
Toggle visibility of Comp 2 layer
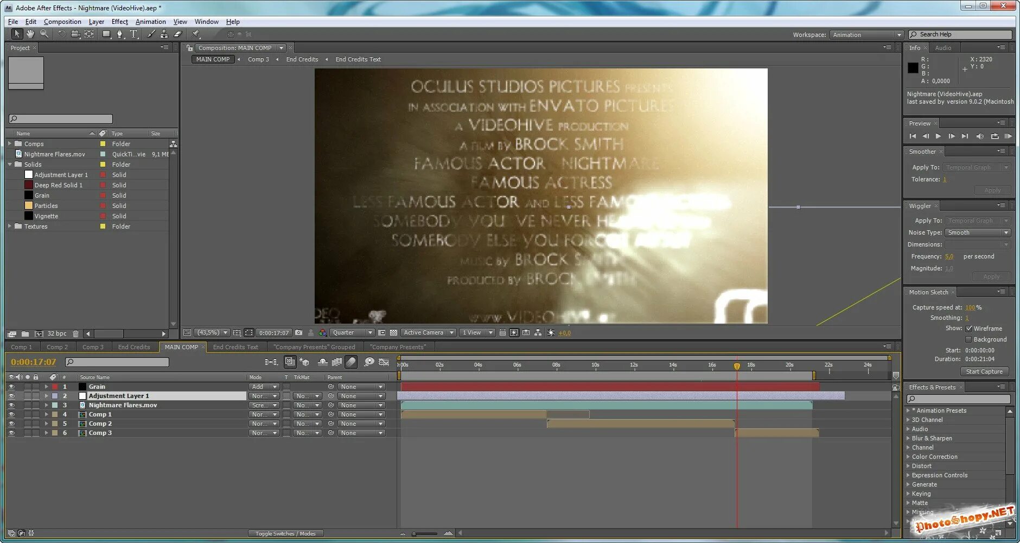coord(11,424)
